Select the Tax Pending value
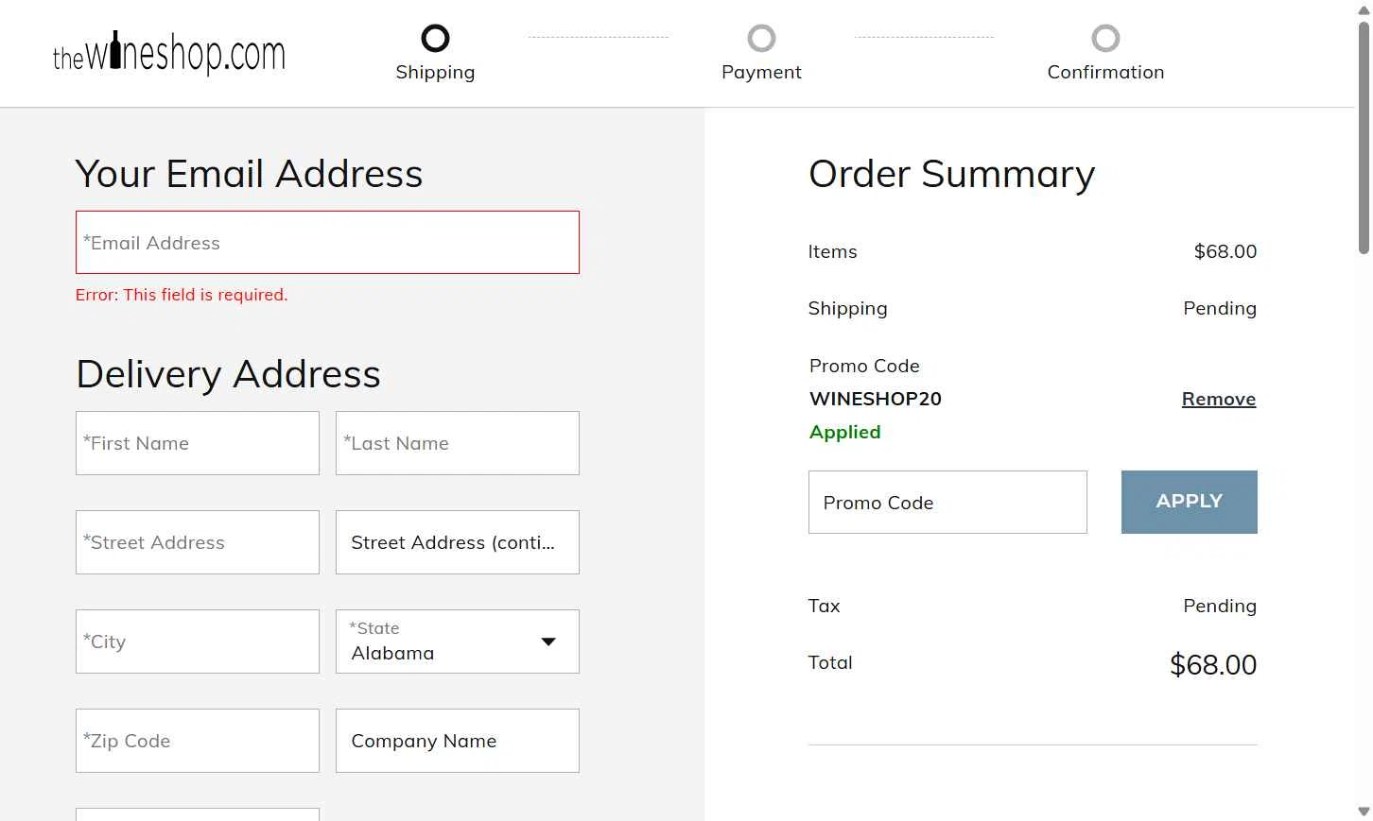Viewport: 1373px width, 821px height. click(x=1220, y=606)
